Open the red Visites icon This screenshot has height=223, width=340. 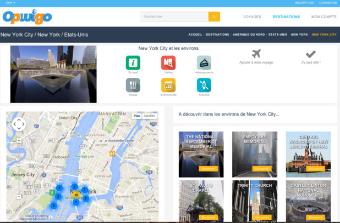pyautogui.click(x=168, y=63)
